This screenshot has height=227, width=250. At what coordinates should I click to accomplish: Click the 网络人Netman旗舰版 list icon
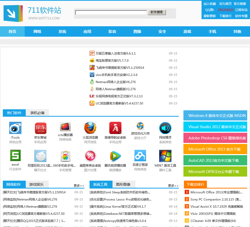(92, 89)
